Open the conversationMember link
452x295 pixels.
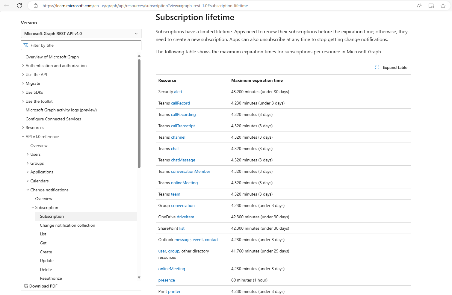coord(191,171)
